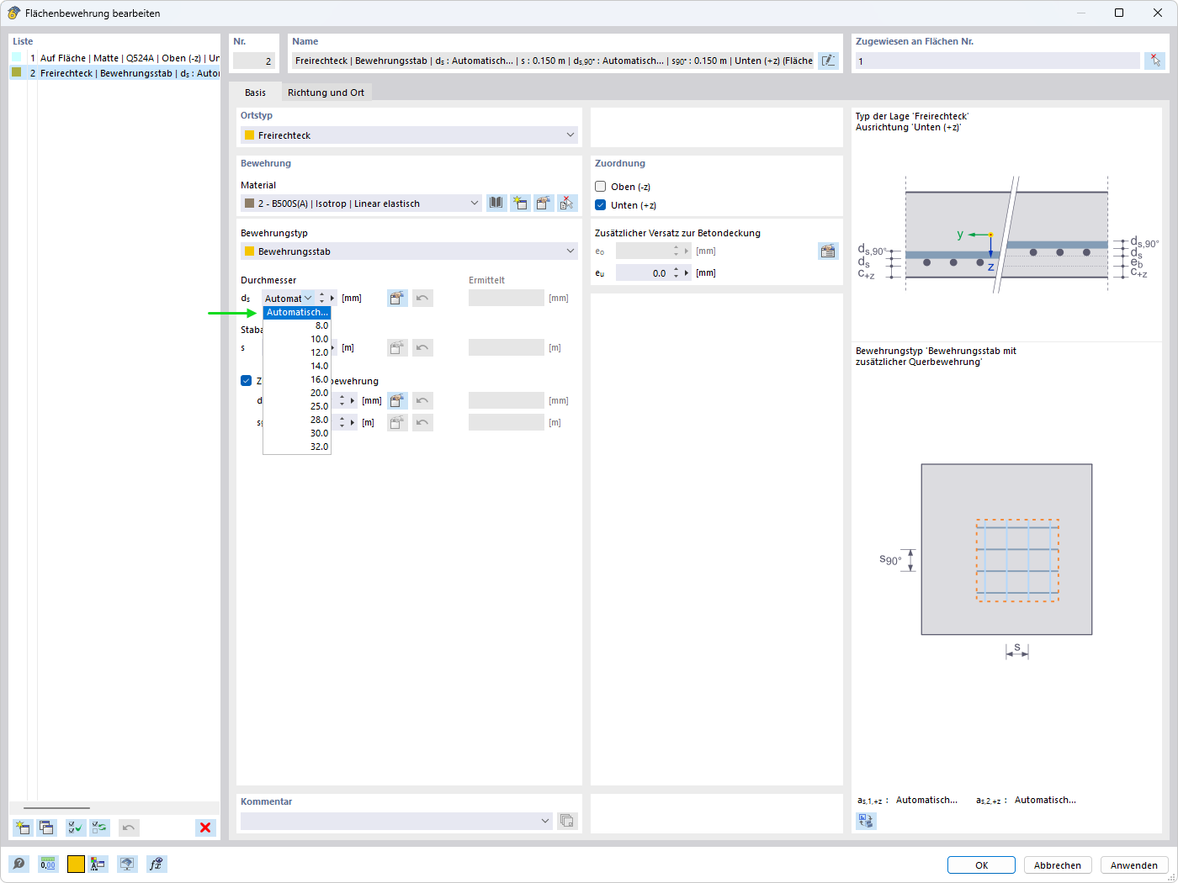
Task: Click the duplicate item icon below the list
Action: point(46,827)
